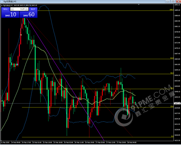Image resolution: width=181 pixels, height=145 pixels.
Task: Increase trade volume with the up arrow
Action: click(x=27, y=9)
